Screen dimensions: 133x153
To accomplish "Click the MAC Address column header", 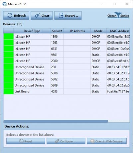I will 118,31.
